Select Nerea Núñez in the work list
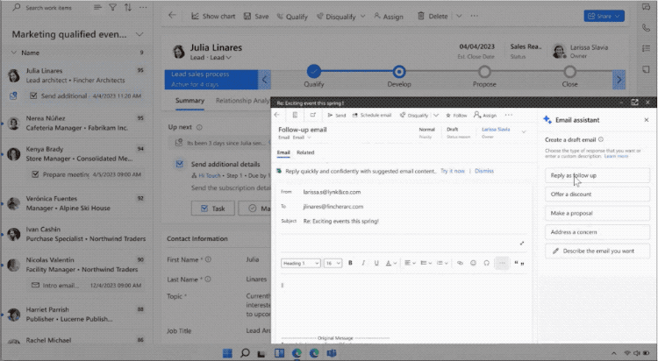Screen dimensions: 658x361 [77, 123]
